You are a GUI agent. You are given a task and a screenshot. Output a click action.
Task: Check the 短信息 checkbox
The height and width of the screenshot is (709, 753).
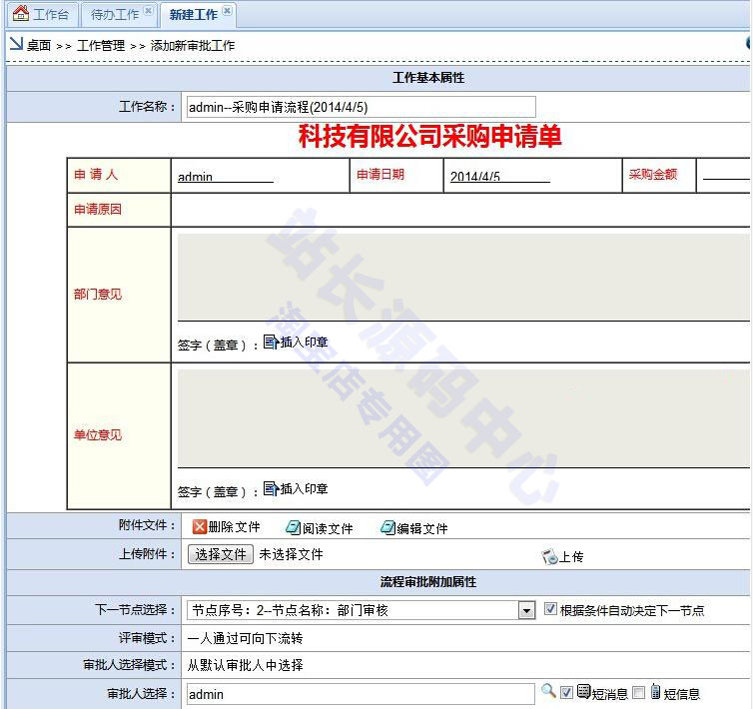coord(639,692)
